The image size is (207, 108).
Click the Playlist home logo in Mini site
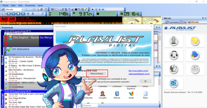pos(180,28)
